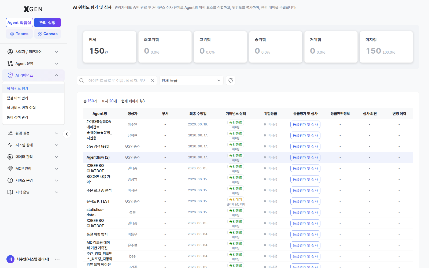Image resolution: width=429 pixels, height=268 pixels.
Task: Click the 위험등급 column header
Action: pyautogui.click(x=271, y=114)
